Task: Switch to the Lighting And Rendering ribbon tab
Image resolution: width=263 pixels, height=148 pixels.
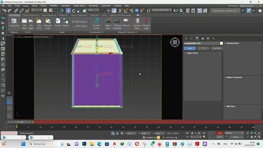Action: 120,15
